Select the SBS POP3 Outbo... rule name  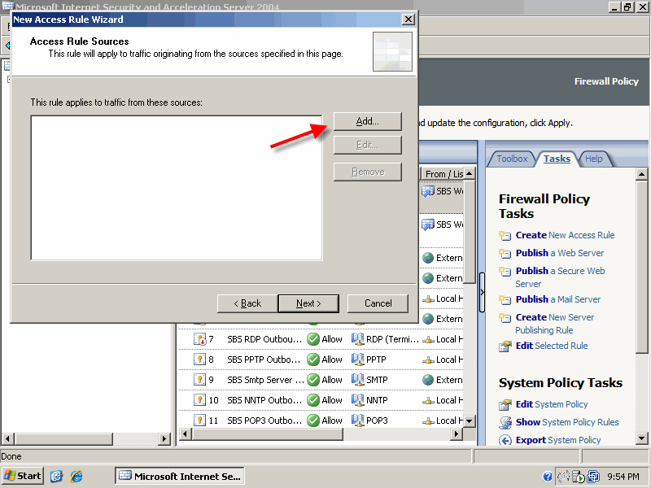pos(264,420)
